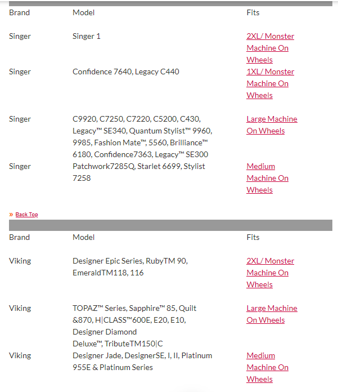Open the 1XL/ Monster Machine On Wheels link

click(x=270, y=83)
